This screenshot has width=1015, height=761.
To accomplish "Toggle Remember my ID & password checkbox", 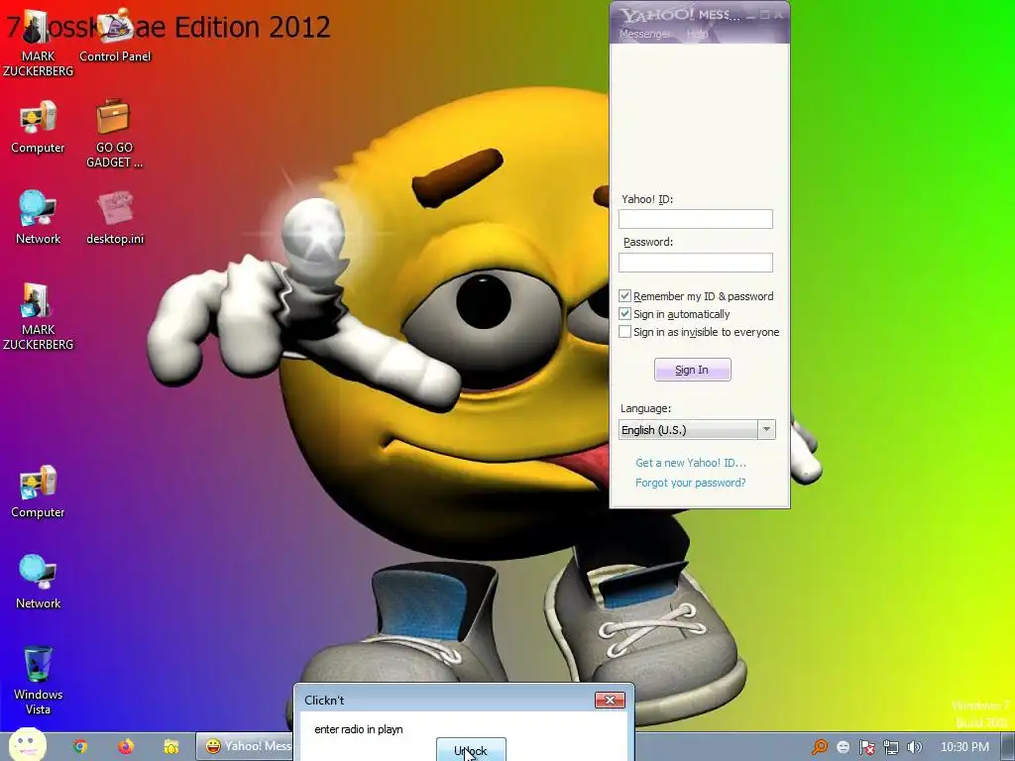I will [x=624, y=295].
